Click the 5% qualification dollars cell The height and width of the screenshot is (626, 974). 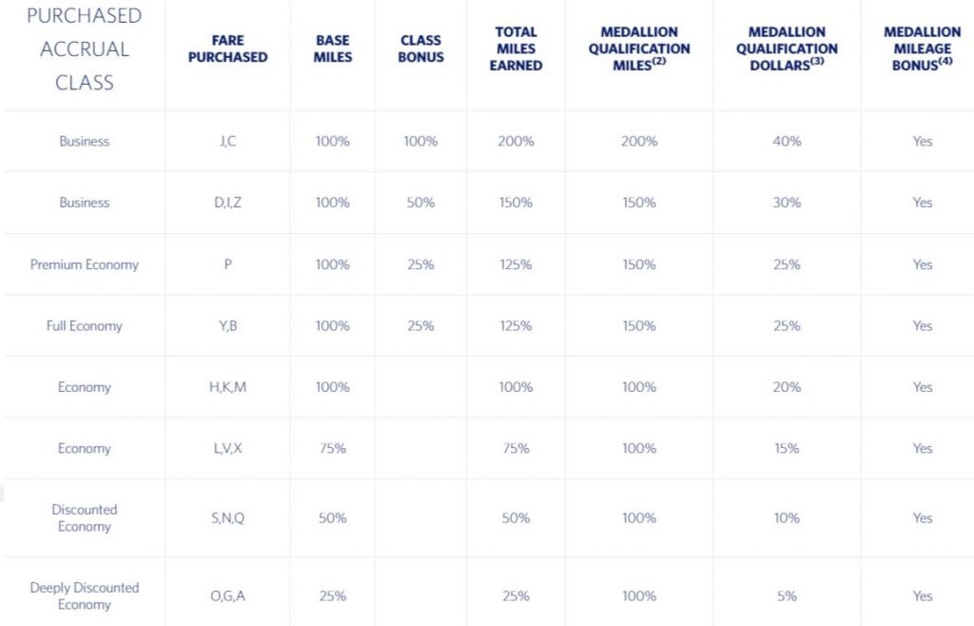pyautogui.click(x=787, y=596)
